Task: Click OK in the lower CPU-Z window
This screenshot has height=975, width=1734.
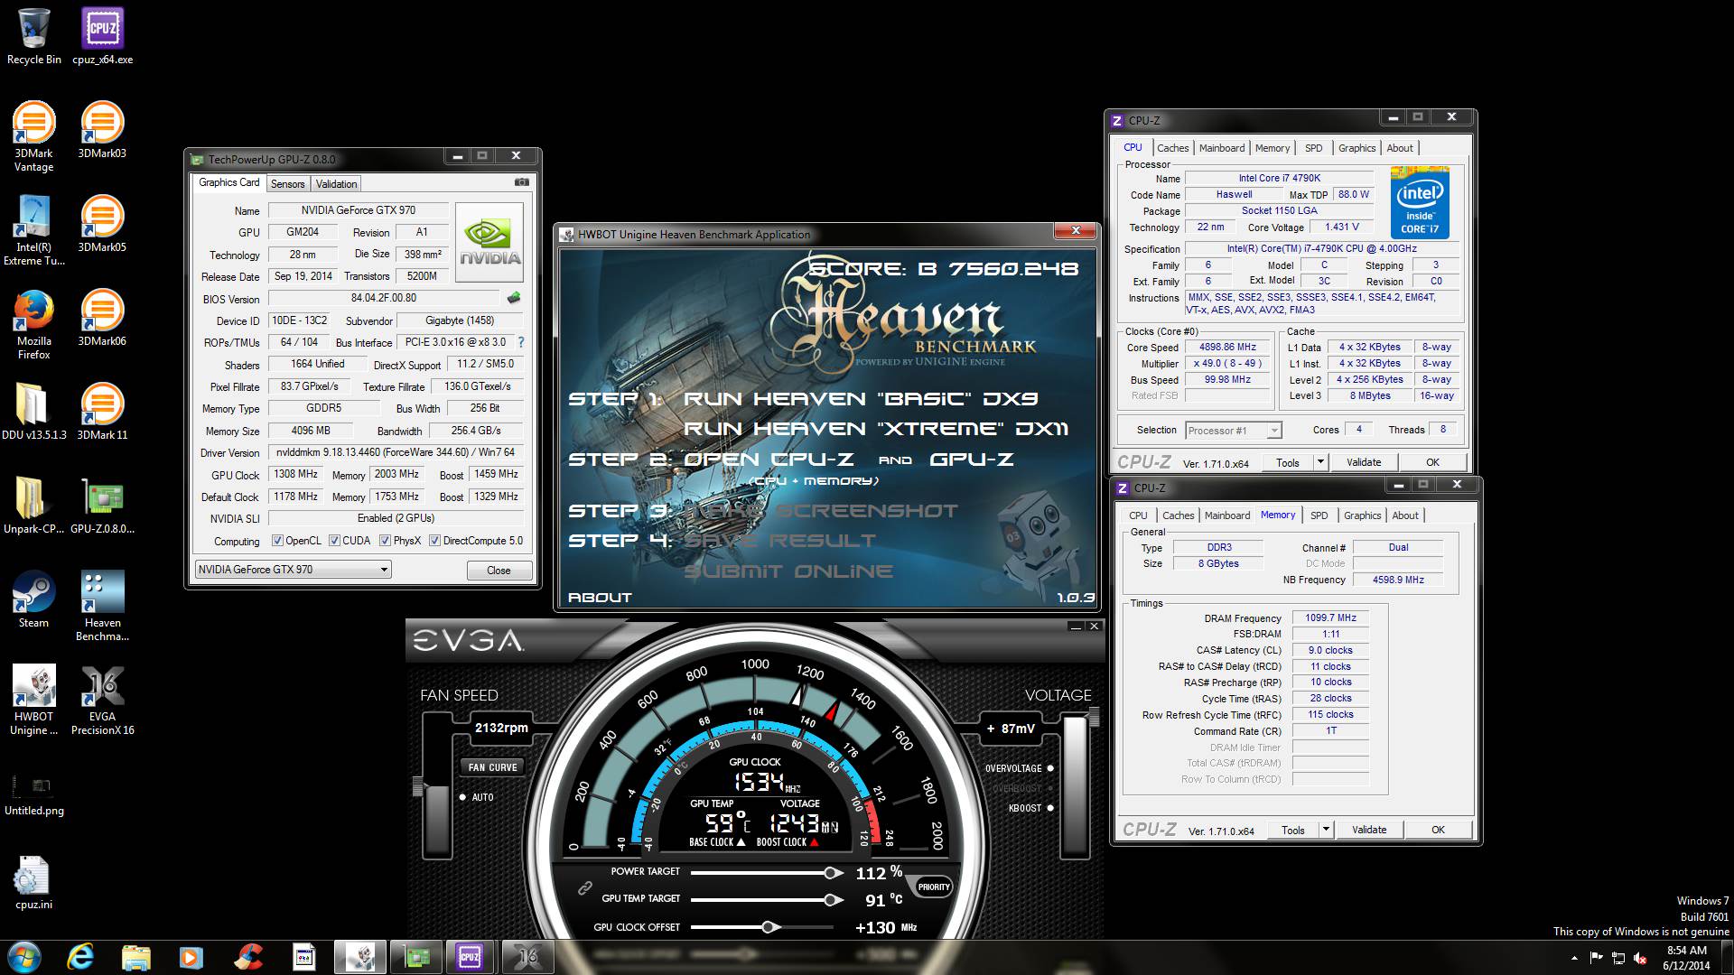Action: (1438, 830)
